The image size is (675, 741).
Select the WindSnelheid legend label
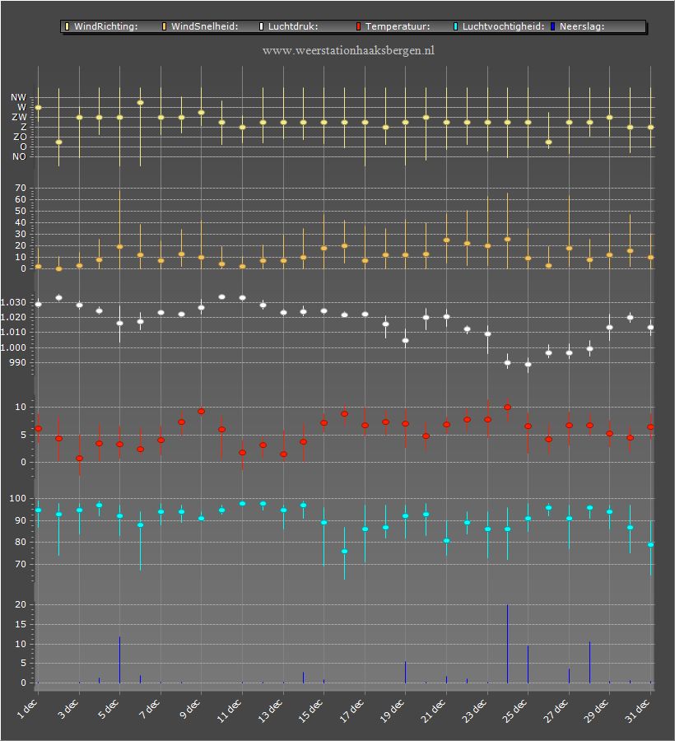coord(204,26)
